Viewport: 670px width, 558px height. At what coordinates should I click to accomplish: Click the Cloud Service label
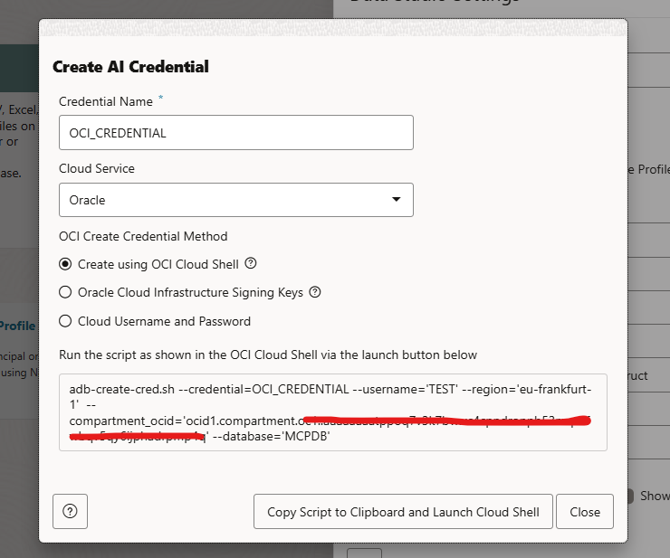(x=97, y=168)
